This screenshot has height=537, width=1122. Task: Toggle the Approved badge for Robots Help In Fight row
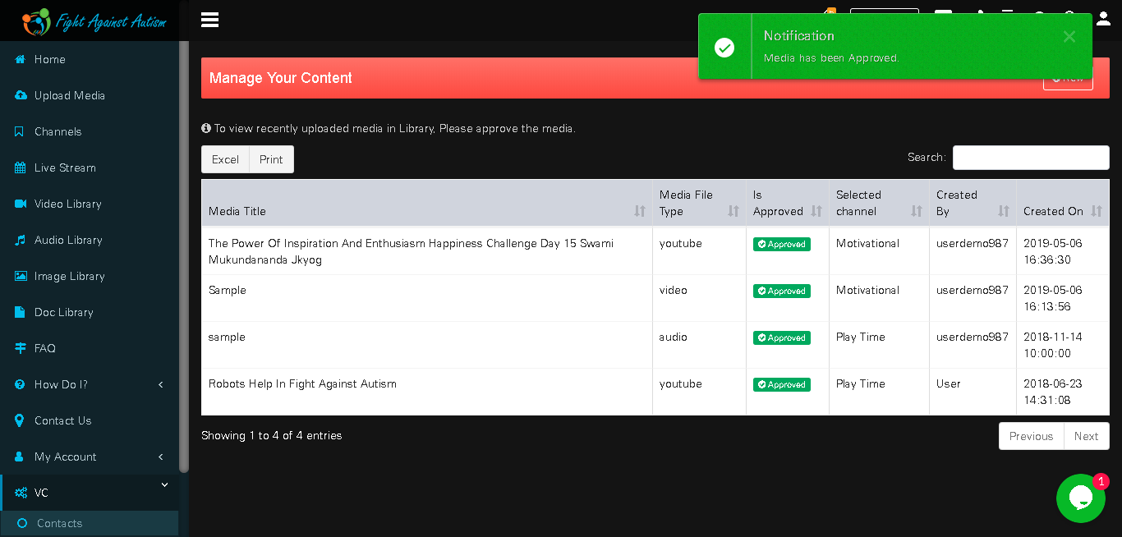click(782, 384)
